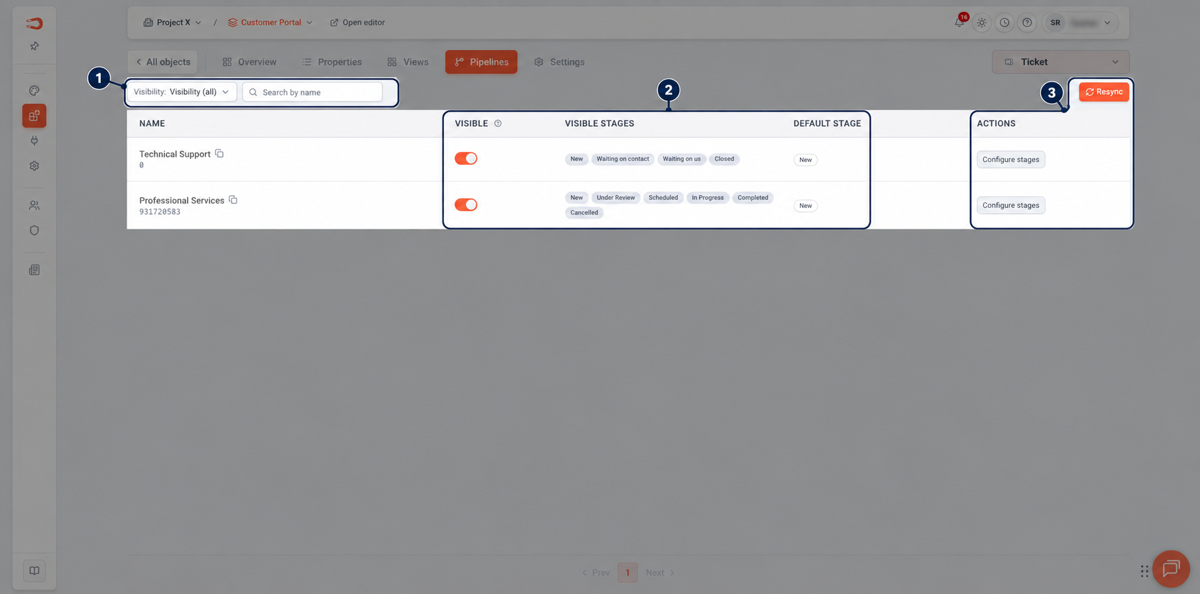This screenshot has width=1200, height=594.
Task: Open the SR user account menu
Action: [x=1080, y=23]
